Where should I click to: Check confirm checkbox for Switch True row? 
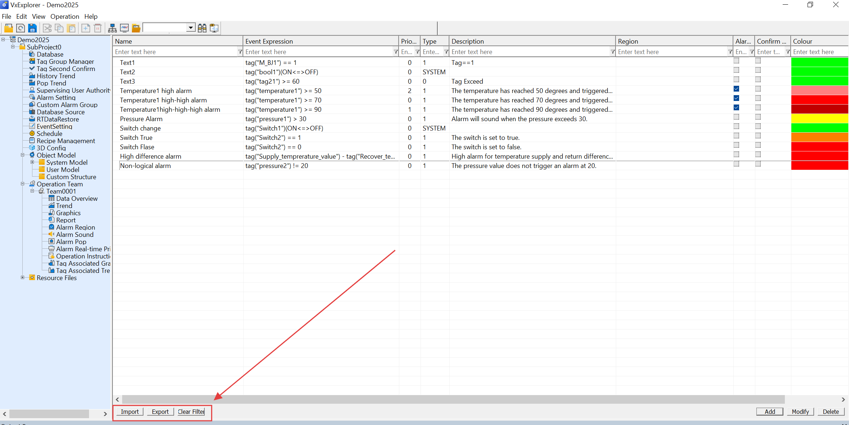[x=758, y=136]
